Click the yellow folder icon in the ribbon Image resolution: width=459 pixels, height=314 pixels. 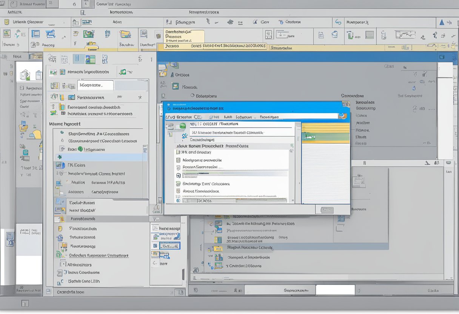coord(125,34)
